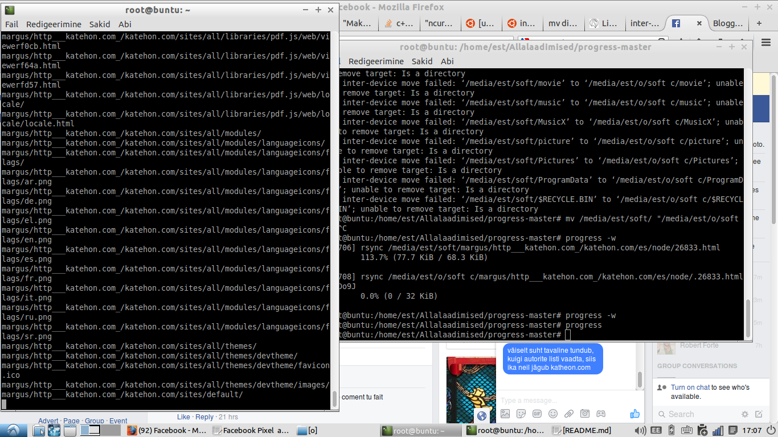This screenshot has height=437, width=778.
Task: Open the GIF picker in chat
Action: click(537, 414)
